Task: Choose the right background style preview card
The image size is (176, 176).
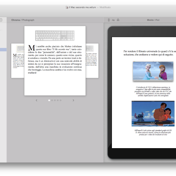Action: pos(92,61)
